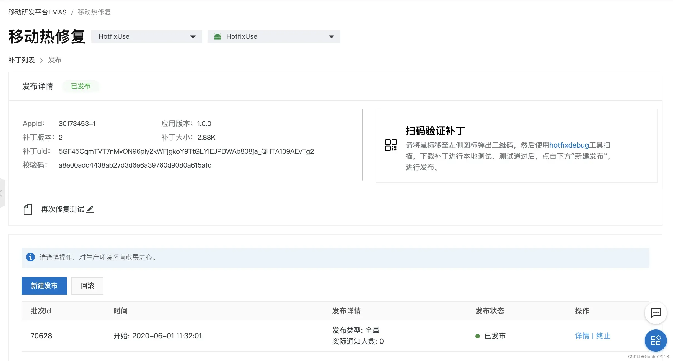Click 终止 for batch 70628

point(603,336)
